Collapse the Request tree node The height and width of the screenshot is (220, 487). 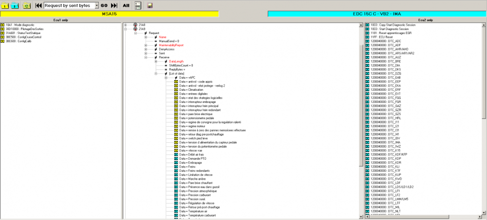pyautogui.click(x=135, y=33)
